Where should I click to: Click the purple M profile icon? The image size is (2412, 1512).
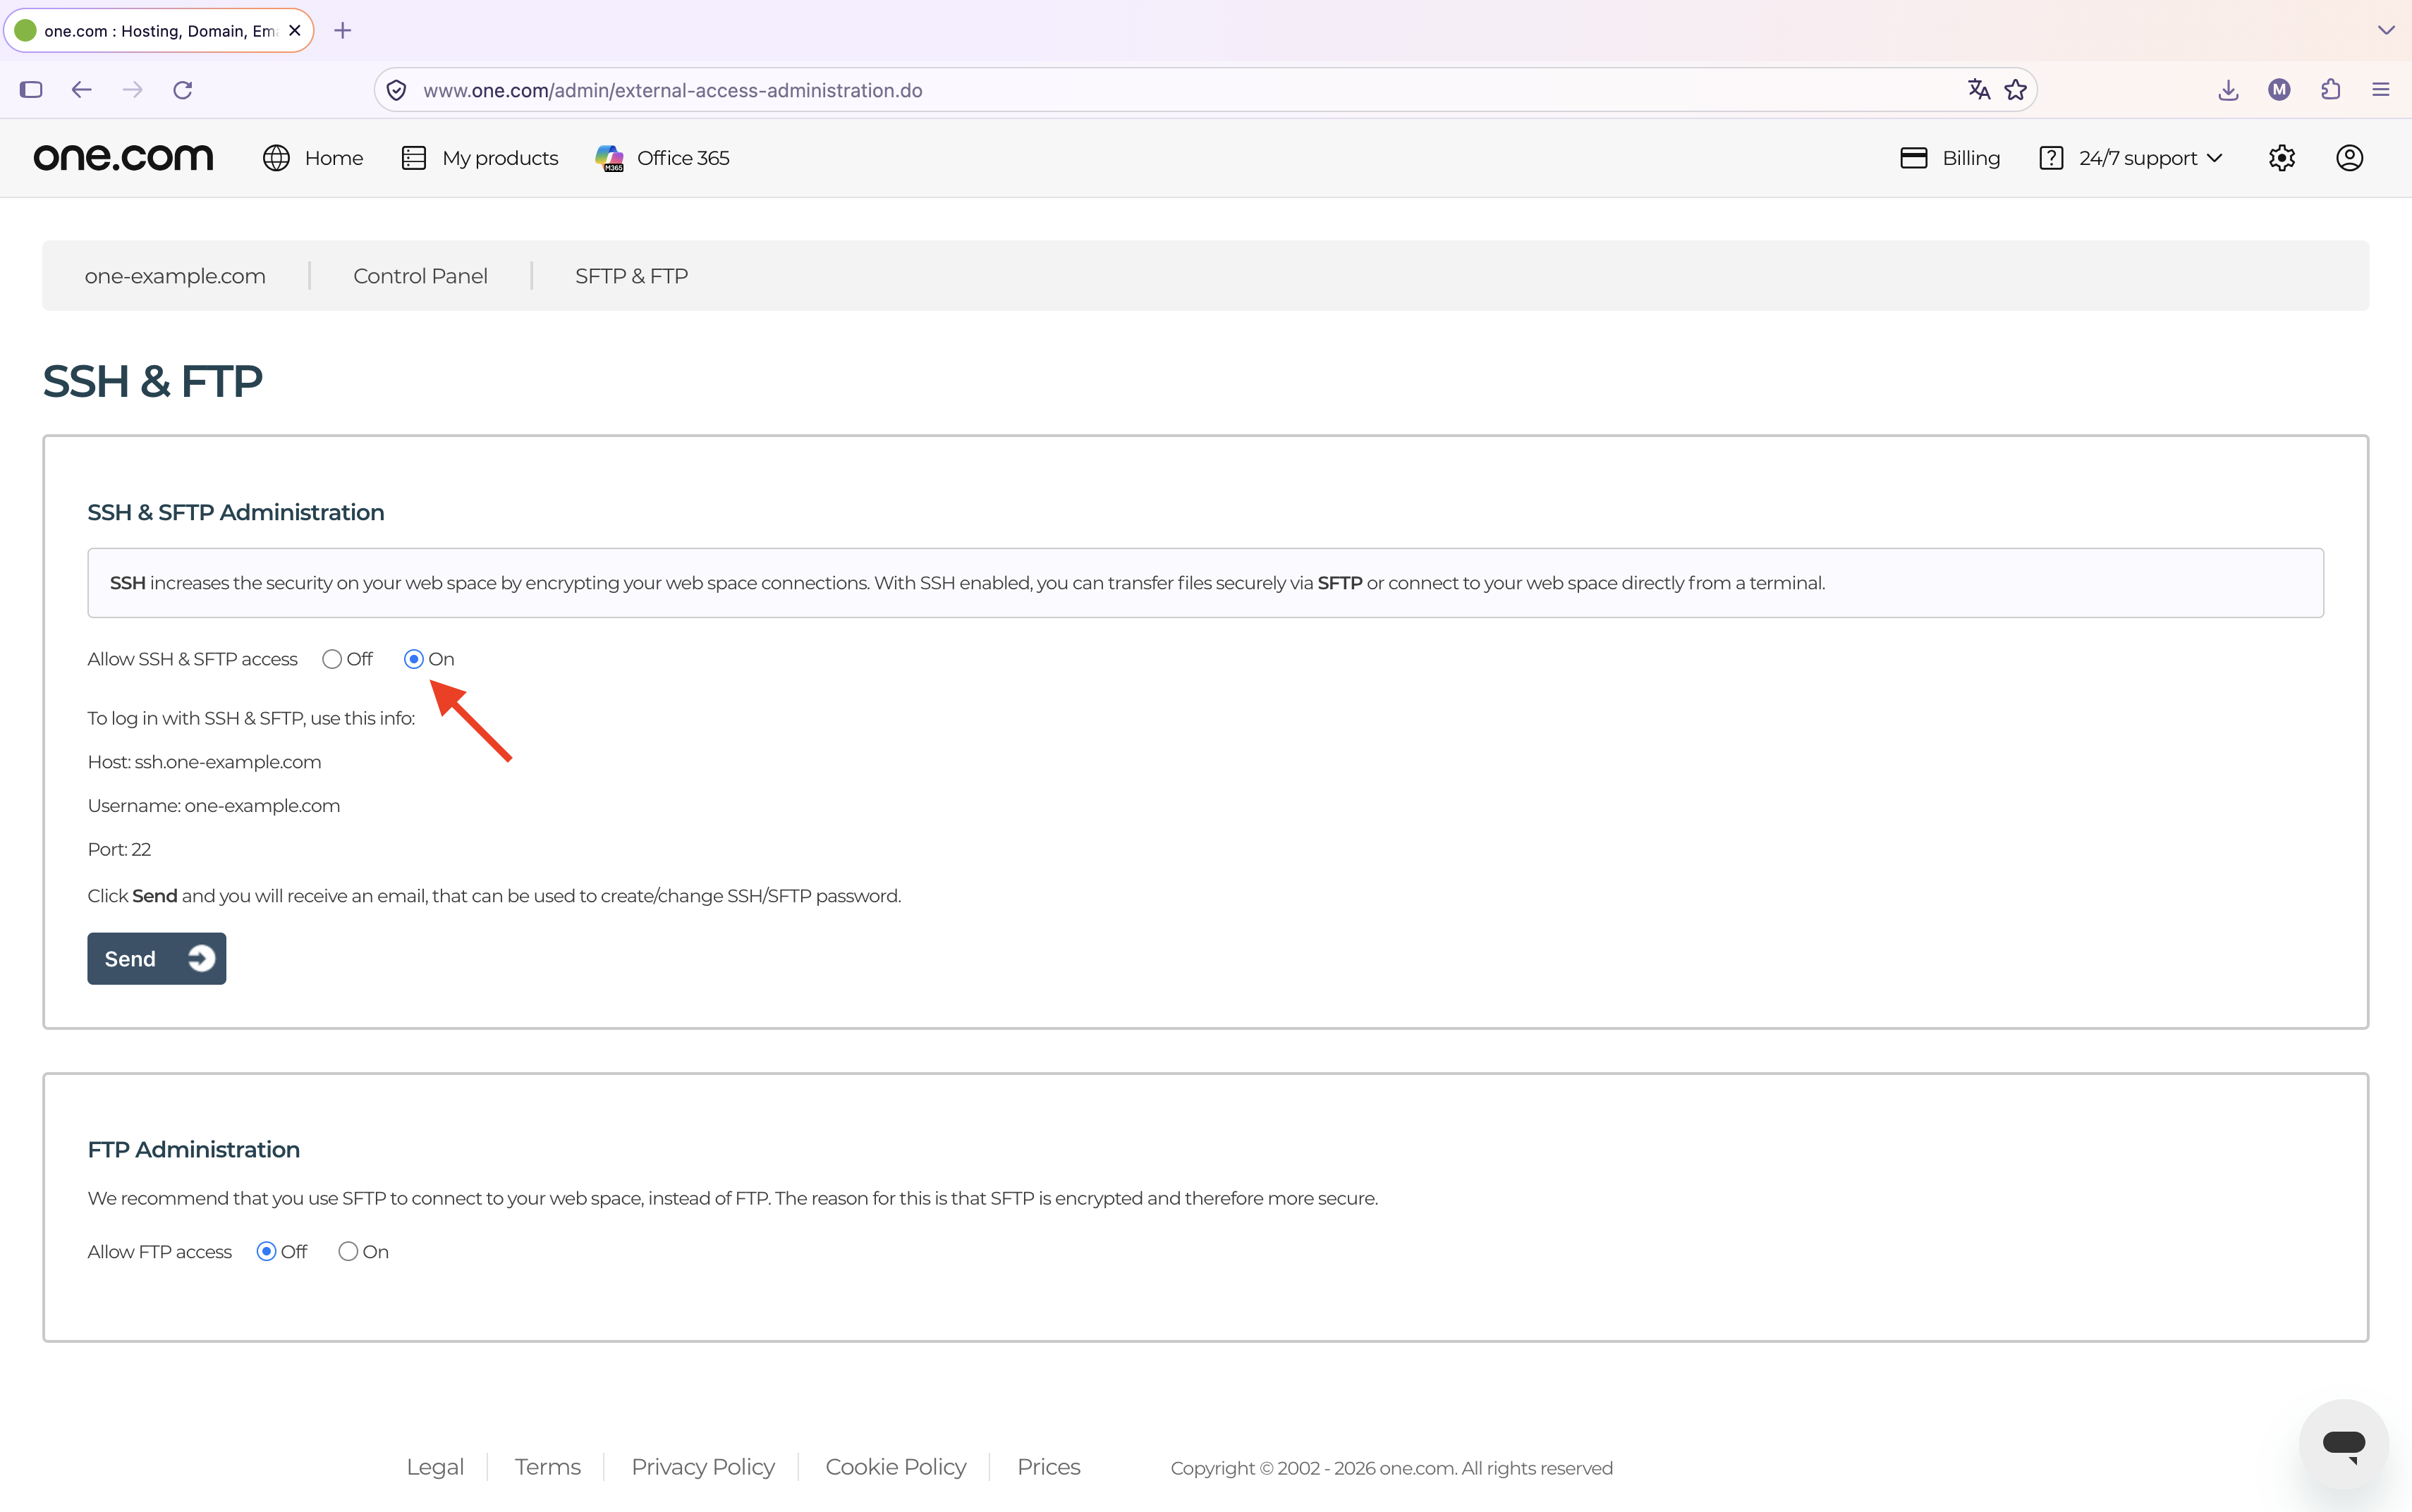click(2279, 90)
